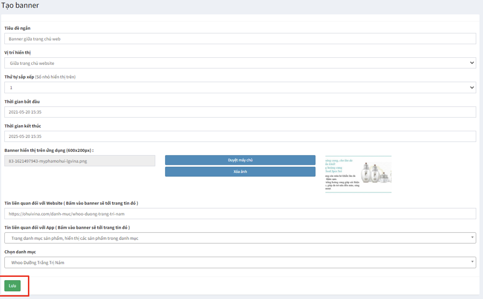This screenshot has width=483, height=299.
Task: Open the Vị trí hiển thị dropdown
Action: [x=240, y=63]
